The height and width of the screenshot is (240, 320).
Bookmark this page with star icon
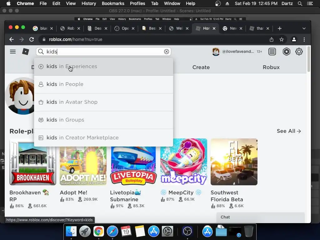coord(282,39)
